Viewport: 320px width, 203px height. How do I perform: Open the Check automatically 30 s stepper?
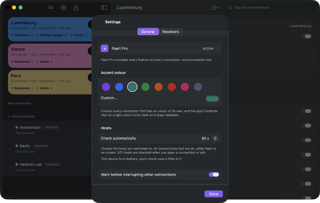215,138
